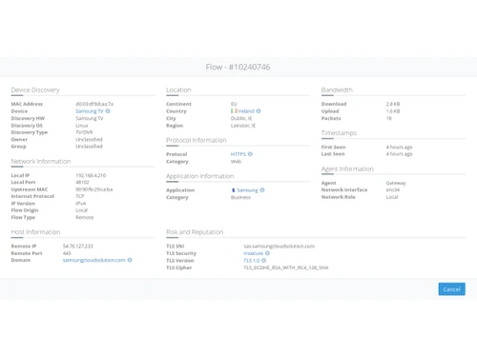Select the Download value 2.8 KB
The image size is (477, 357).
click(393, 104)
